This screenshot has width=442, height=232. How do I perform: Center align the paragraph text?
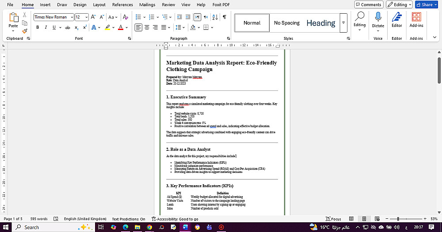[x=147, y=27]
